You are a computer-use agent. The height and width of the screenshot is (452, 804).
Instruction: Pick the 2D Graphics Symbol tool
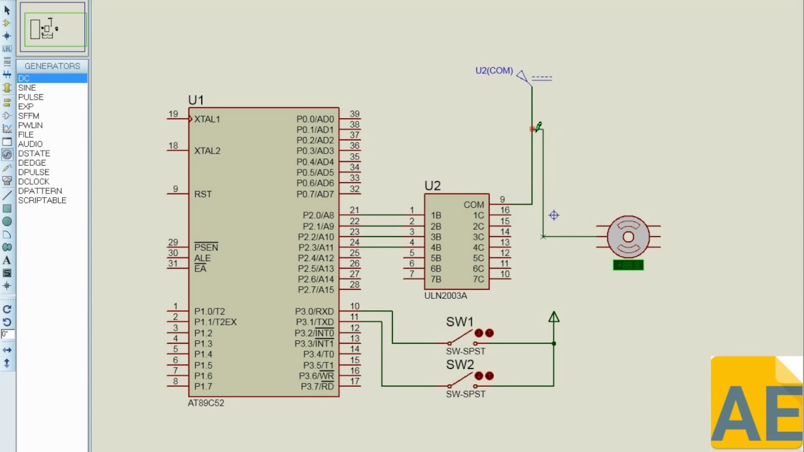point(7,273)
